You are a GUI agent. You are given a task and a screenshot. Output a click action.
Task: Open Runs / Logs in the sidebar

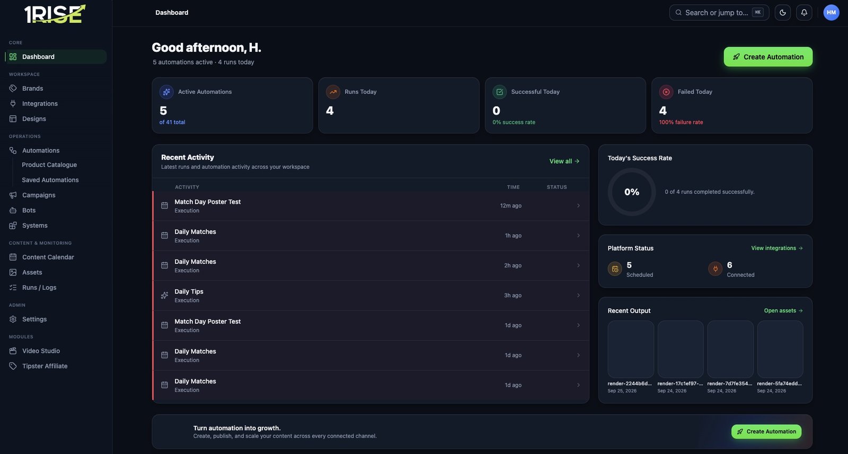point(56,288)
